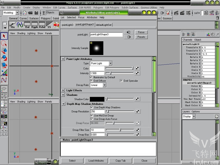
Task: Click the single perspective layout icon
Action: [4, 89]
